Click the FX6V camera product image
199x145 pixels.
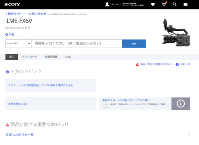(176, 33)
